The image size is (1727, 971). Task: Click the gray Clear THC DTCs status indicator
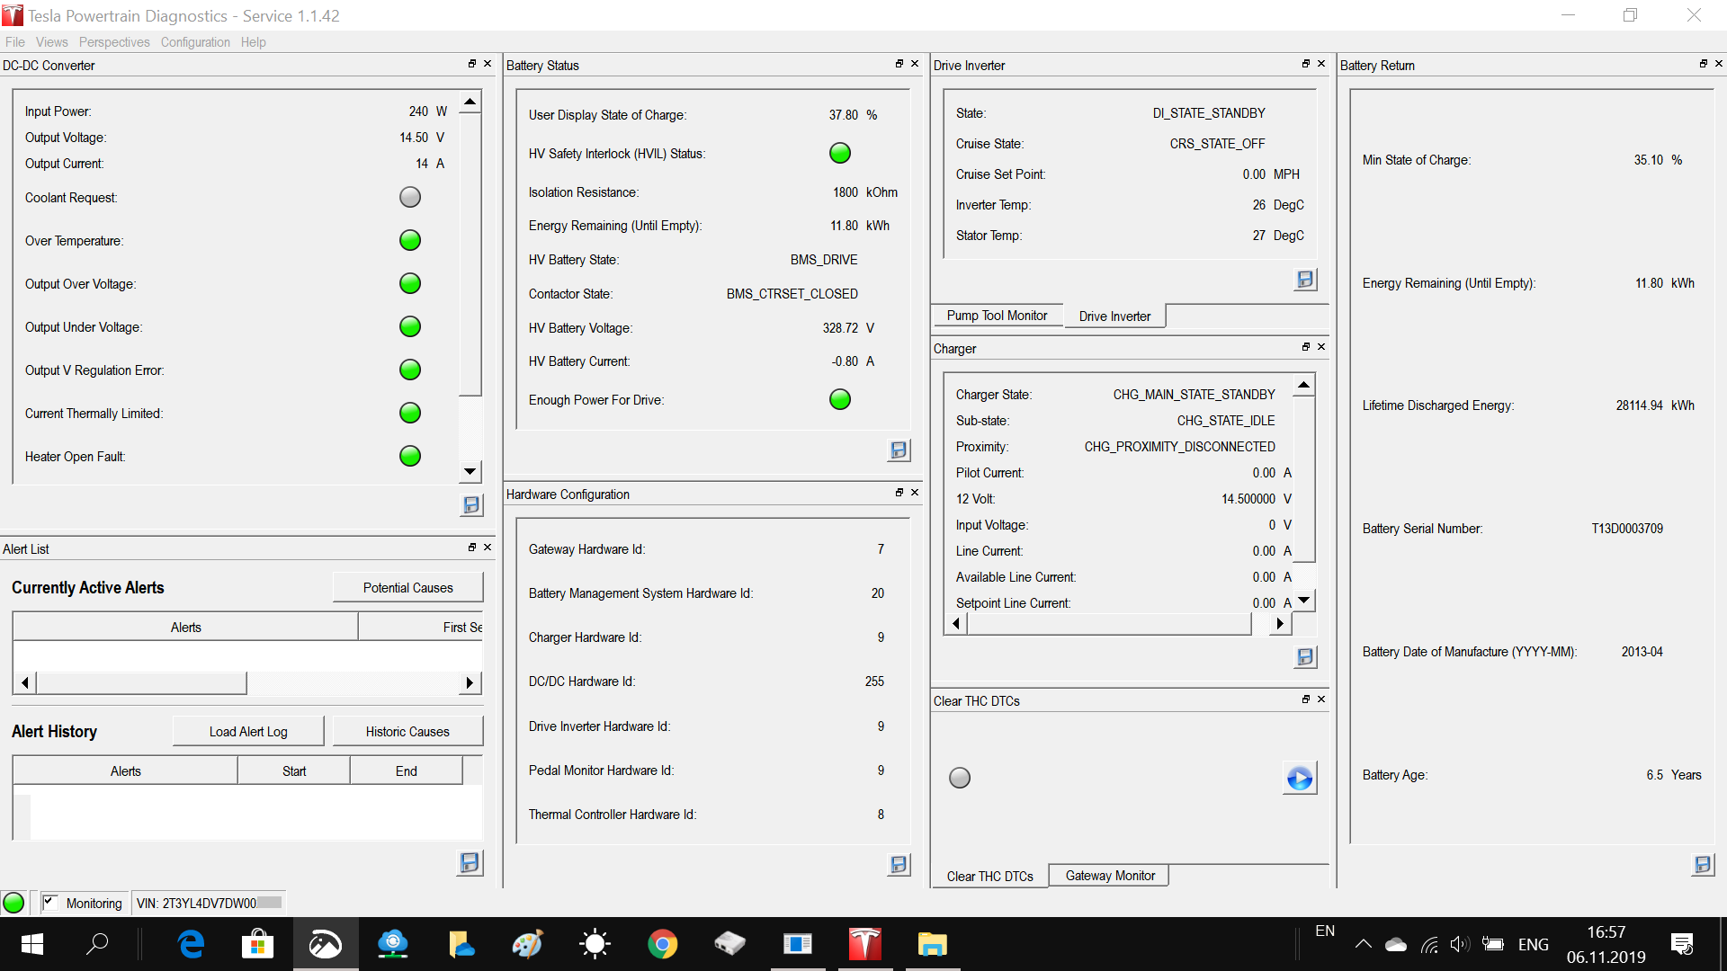point(960,778)
